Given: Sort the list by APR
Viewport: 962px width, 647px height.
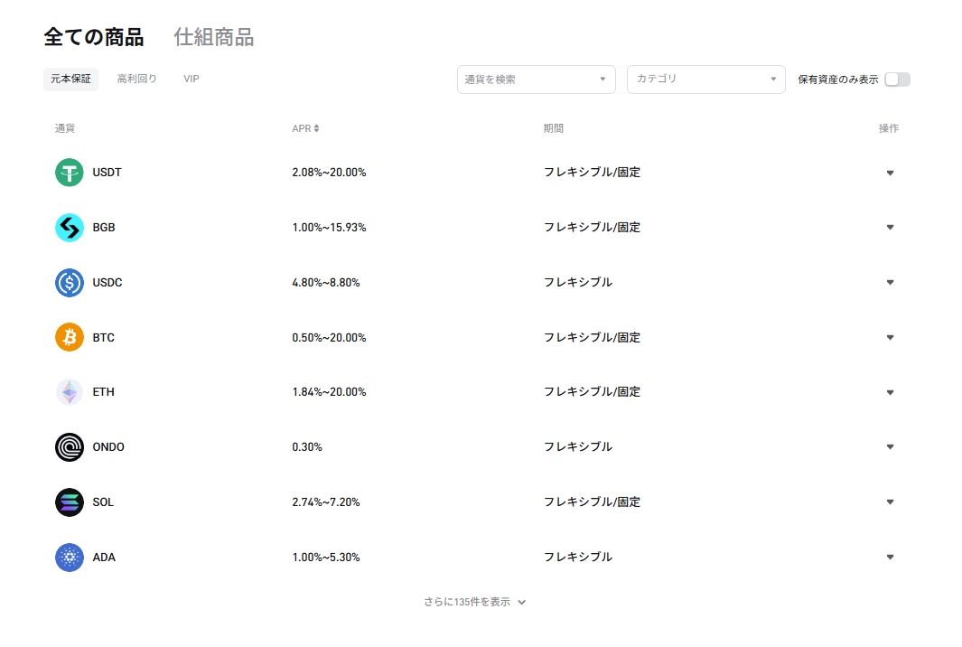Looking at the screenshot, I should [x=305, y=128].
